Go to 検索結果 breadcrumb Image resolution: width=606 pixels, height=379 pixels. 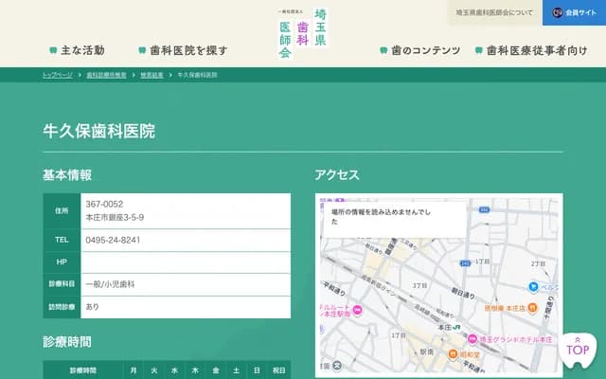click(151, 75)
